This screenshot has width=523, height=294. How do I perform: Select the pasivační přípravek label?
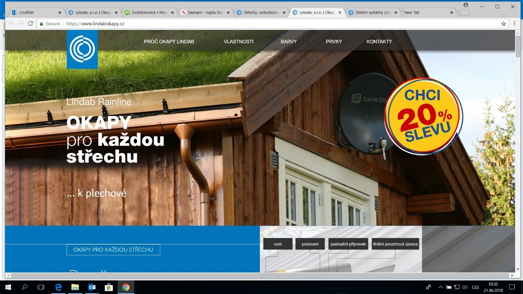pyautogui.click(x=348, y=244)
